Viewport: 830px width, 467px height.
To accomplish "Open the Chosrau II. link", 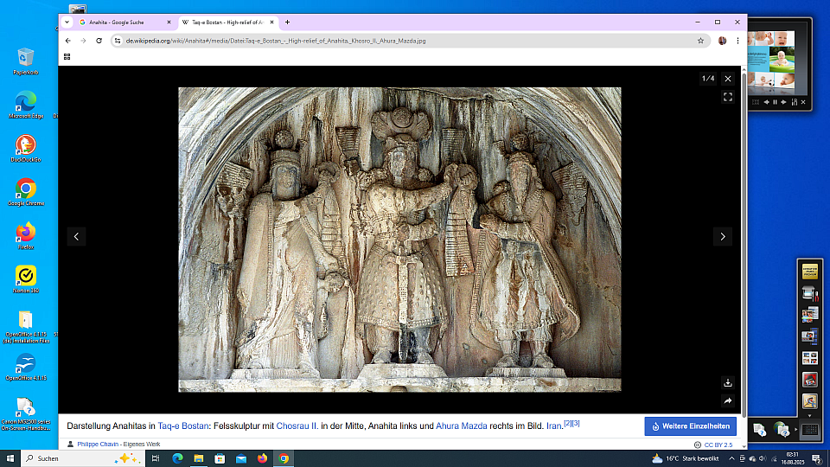I will point(297,425).
